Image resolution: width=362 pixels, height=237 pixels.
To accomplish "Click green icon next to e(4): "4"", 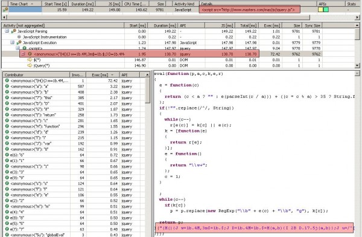I will coord(7,212).
